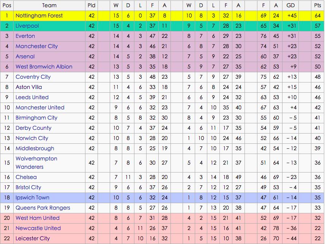Follow the Ipswich Town link
Viewport: 325px width, 244px height.
point(32,197)
